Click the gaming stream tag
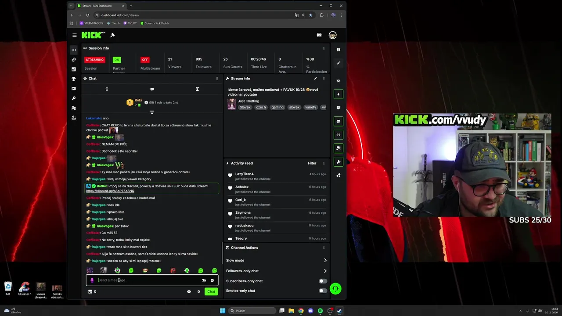562x316 pixels. tap(277, 108)
